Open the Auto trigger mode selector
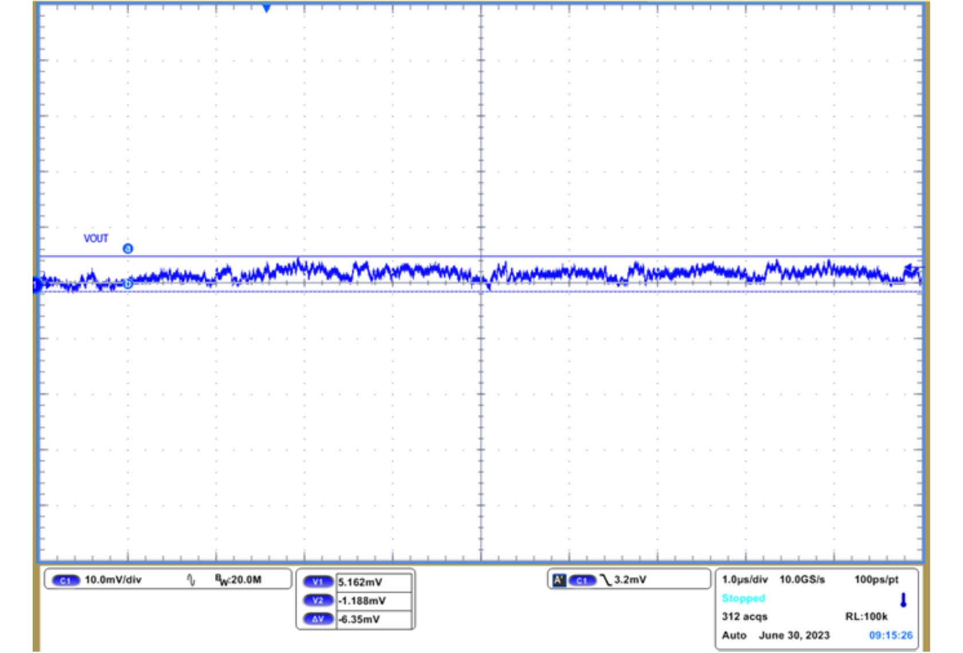963x653 pixels. pos(735,634)
